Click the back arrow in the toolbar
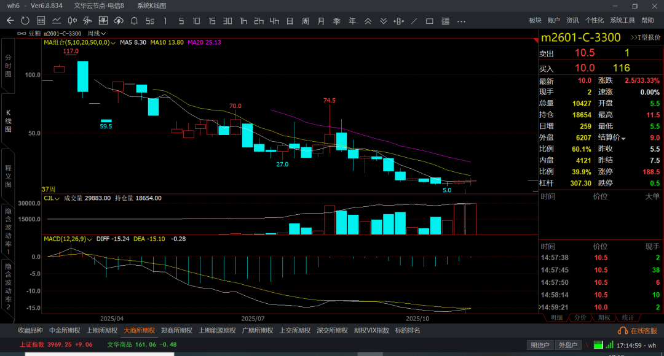Image resolution: width=664 pixels, height=356 pixels. coord(10,20)
